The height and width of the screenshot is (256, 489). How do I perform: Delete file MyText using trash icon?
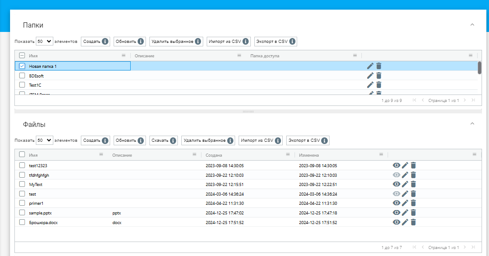[413, 184]
